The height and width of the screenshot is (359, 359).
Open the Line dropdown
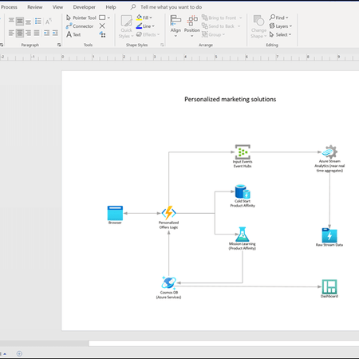[153, 26]
